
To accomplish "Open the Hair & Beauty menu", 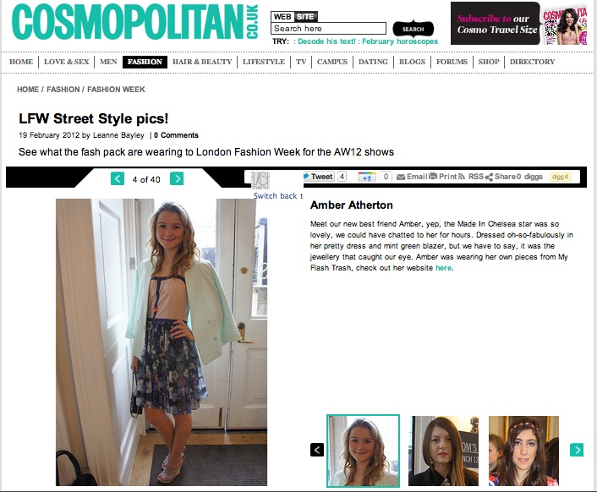I will click(x=202, y=62).
